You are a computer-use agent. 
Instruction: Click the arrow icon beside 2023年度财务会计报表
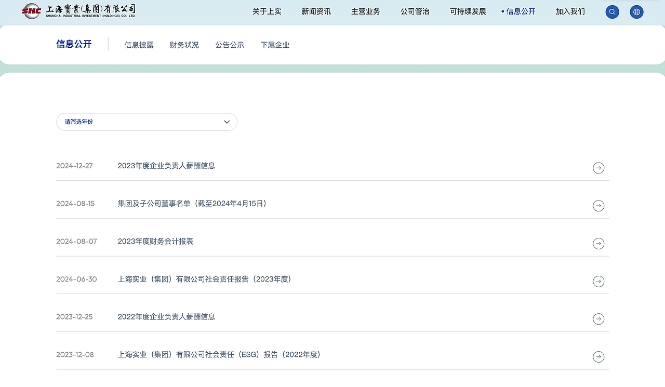tap(598, 243)
